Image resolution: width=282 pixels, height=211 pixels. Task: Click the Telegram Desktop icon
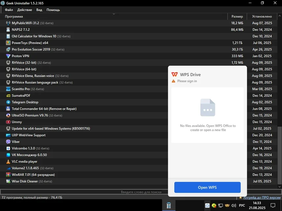(8, 102)
